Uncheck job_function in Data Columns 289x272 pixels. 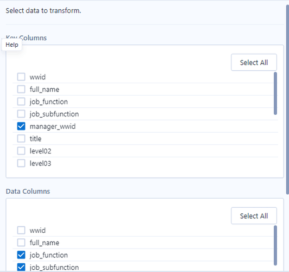(x=21, y=255)
